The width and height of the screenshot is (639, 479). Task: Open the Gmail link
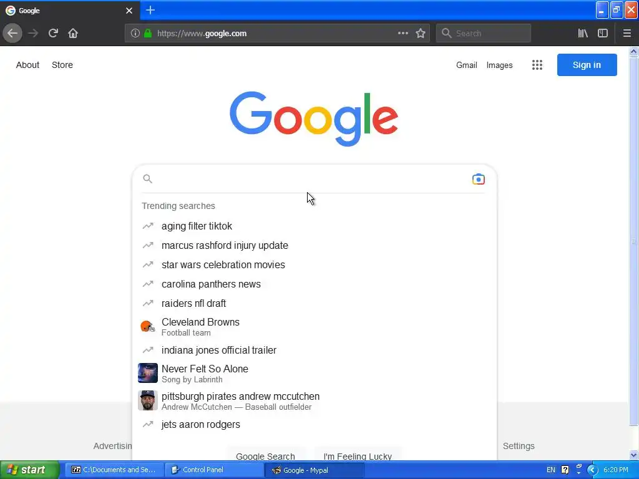tap(467, 65)
